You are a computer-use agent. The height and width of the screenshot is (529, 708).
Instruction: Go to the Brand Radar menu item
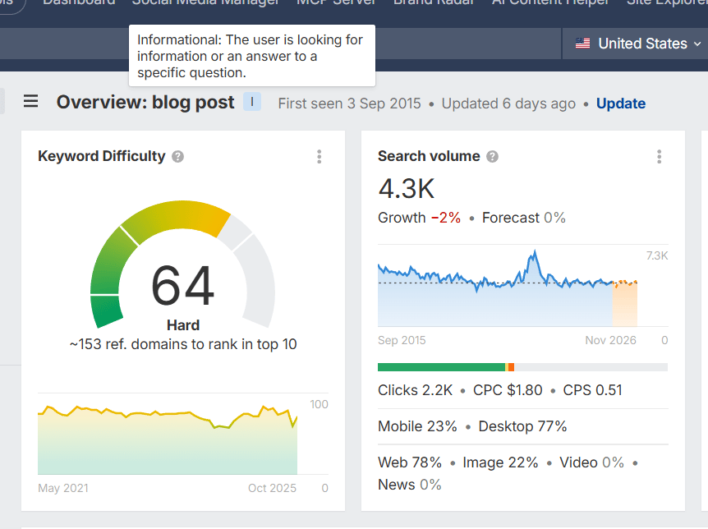[434, 2]
